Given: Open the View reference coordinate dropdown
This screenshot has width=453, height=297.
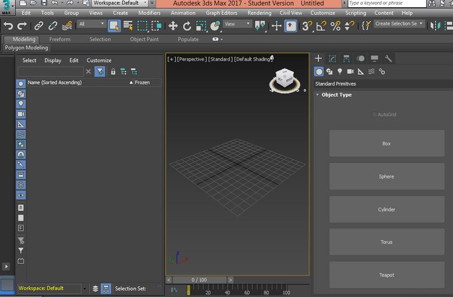Looking at the screenshot, I should [x=237, y=24].
